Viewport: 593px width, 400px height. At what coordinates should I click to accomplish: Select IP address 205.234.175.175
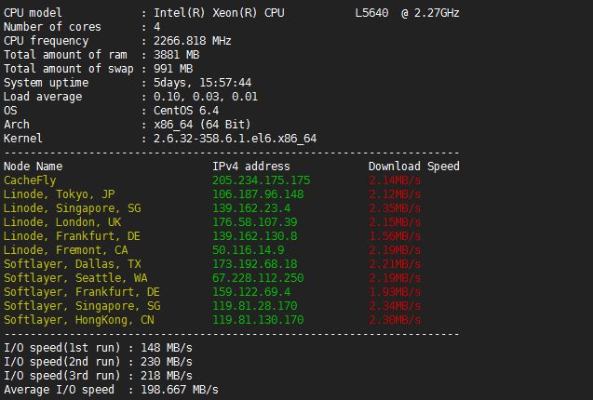[x=261, y=180]
